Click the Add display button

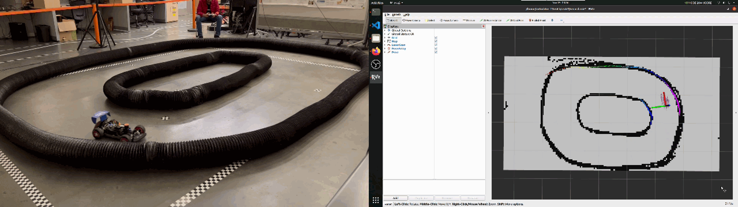click(395, 198)
